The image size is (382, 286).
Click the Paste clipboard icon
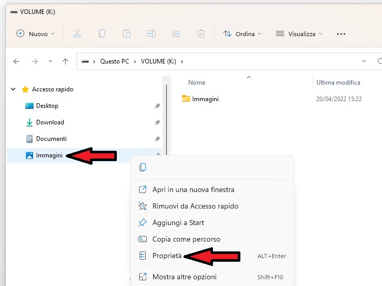point(127,34)
